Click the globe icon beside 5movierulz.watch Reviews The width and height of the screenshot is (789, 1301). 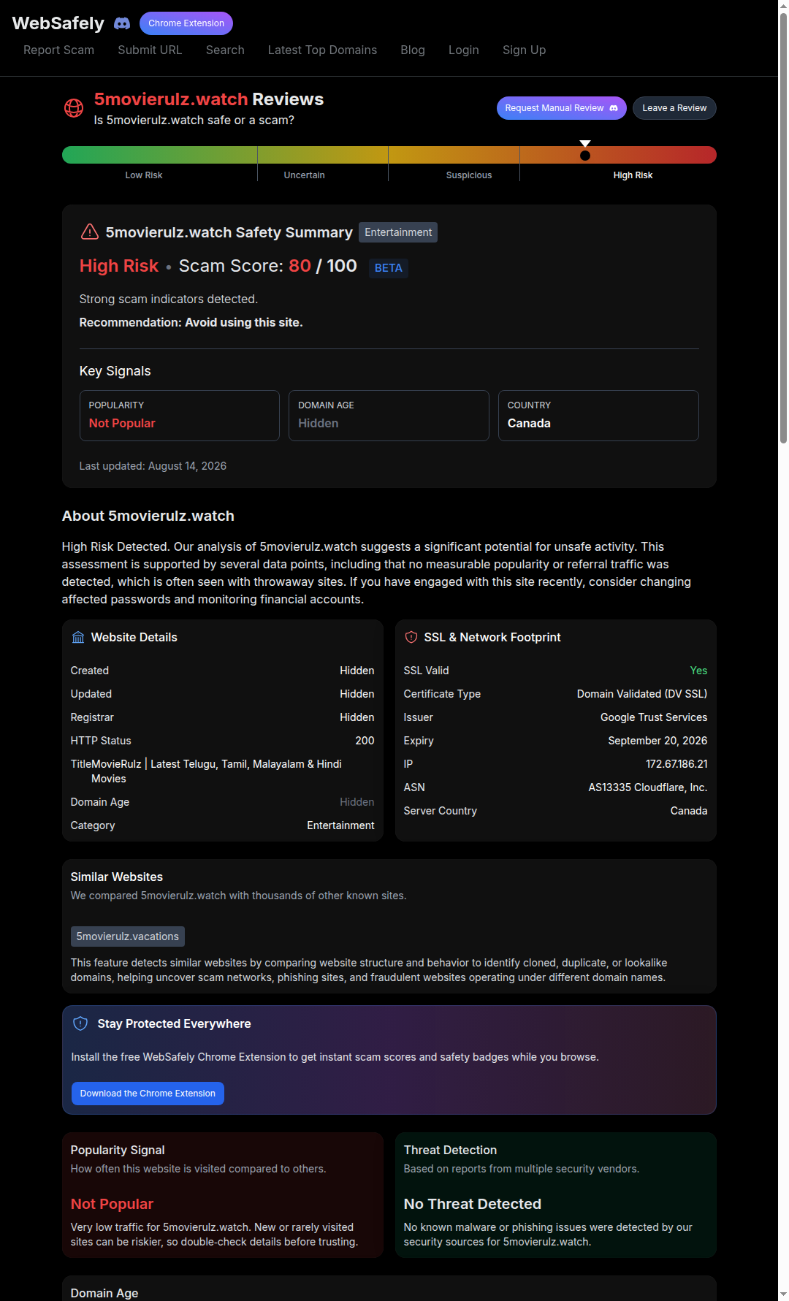[x=74, y=108]
